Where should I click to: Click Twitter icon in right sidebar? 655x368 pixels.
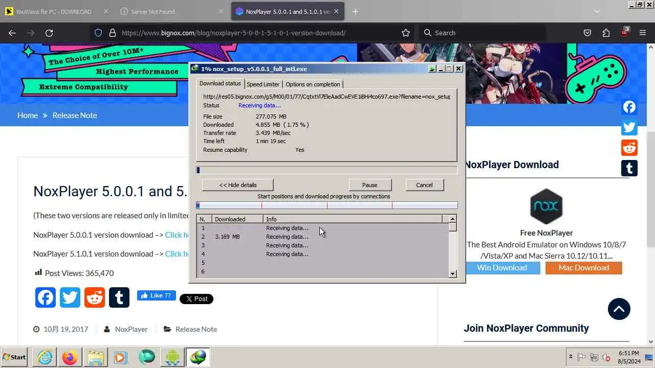(x=629, y=127)
